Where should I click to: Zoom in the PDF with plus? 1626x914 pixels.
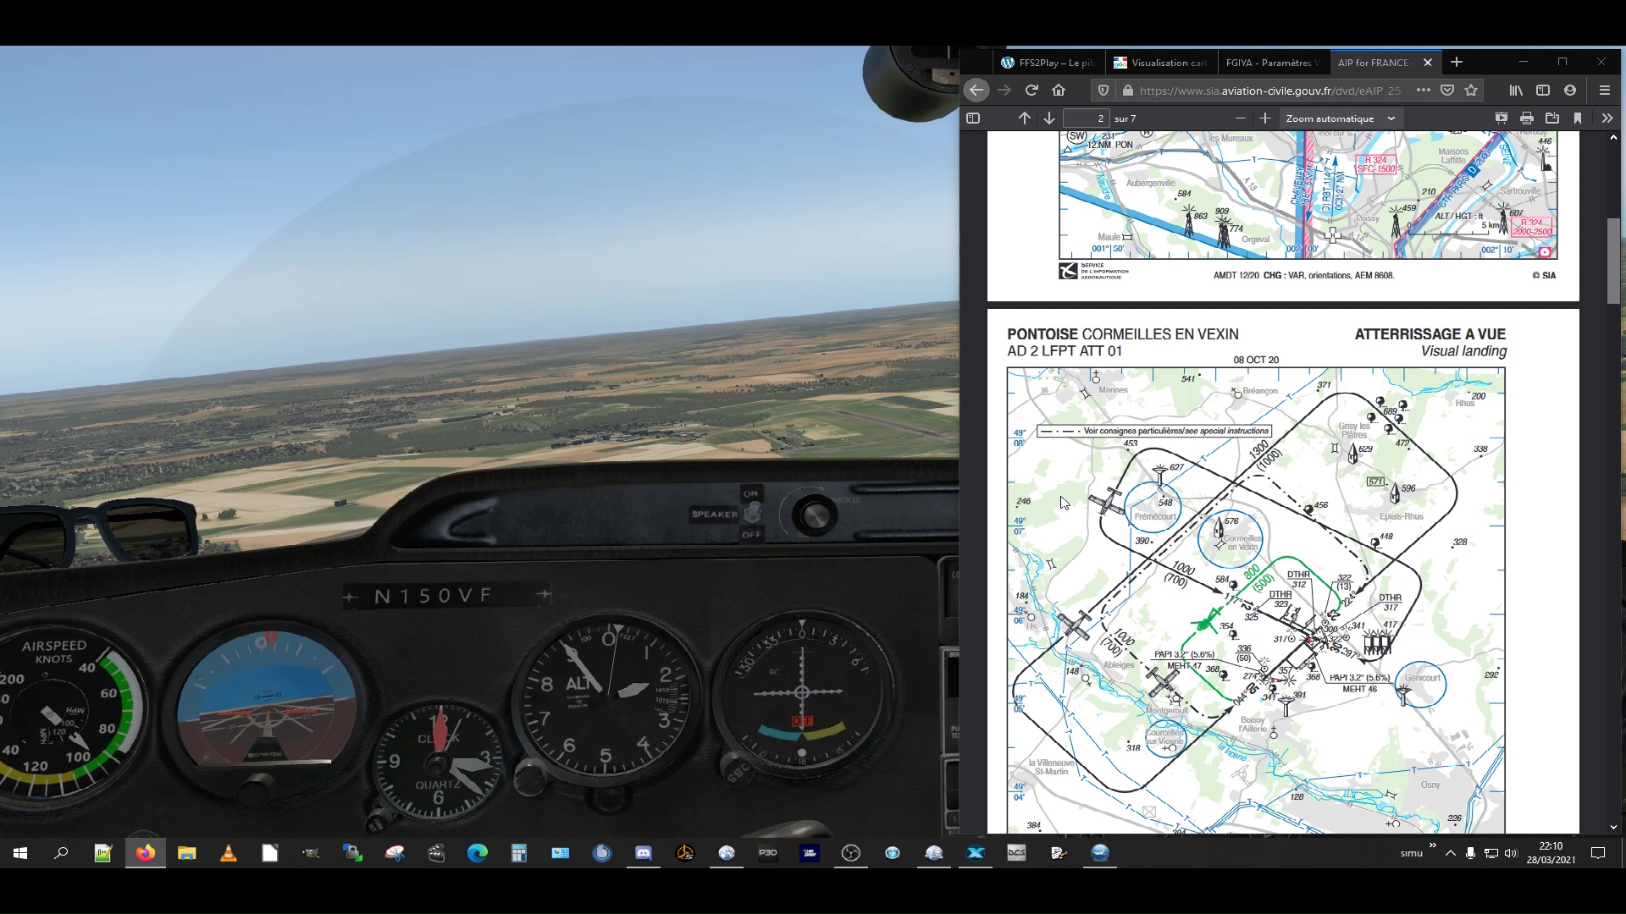[x=1265, y=118]
